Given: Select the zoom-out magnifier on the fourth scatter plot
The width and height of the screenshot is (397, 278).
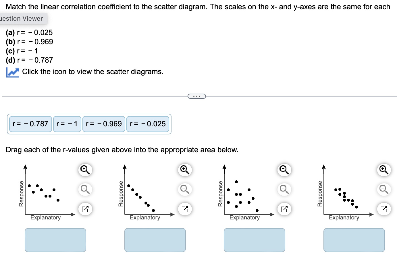Looking at the screenshot, I should click(384, 190).
